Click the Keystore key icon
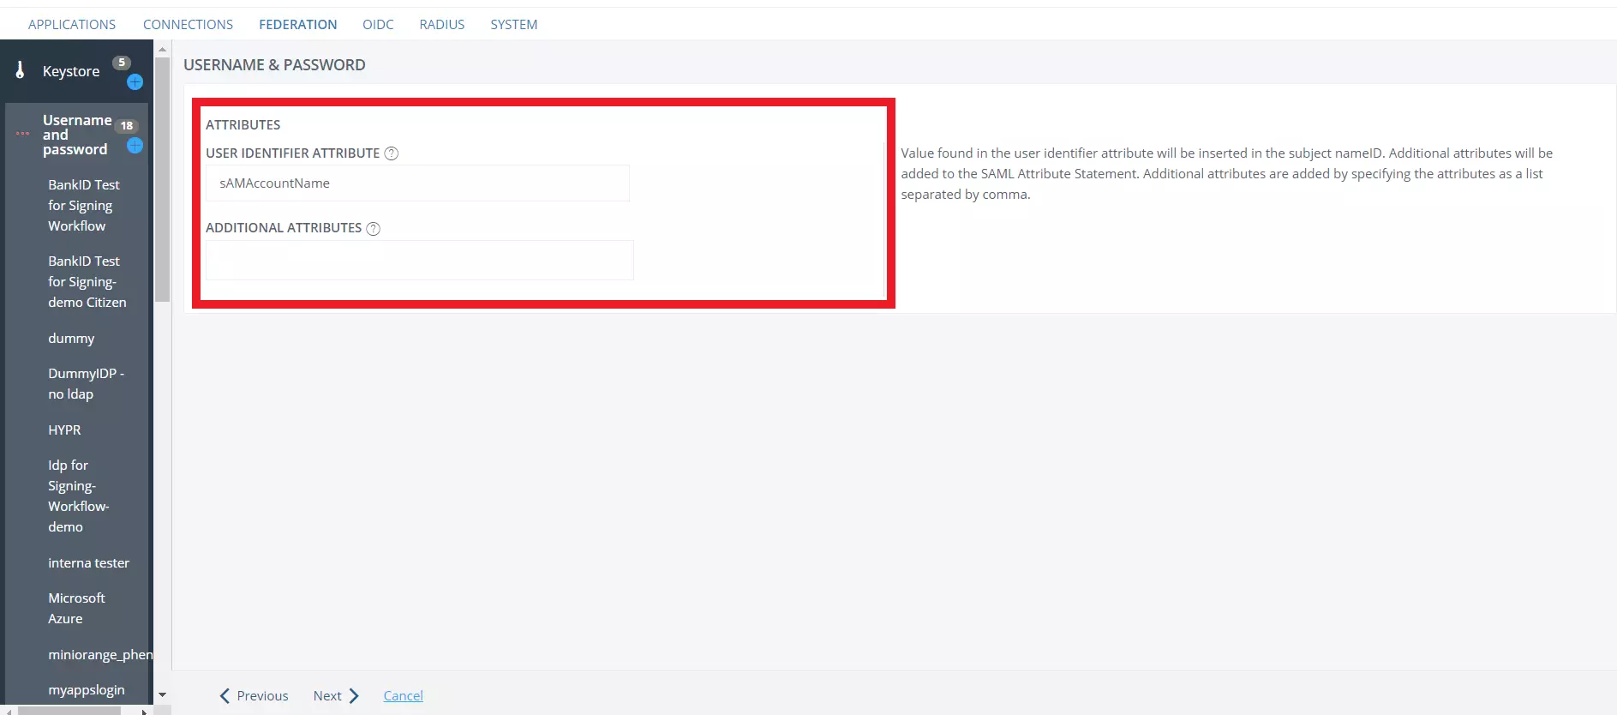The image size is (1617, 715). 20,70
